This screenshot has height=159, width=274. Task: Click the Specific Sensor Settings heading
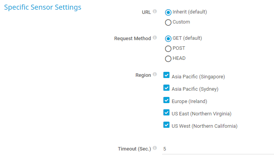pos(42,7)
